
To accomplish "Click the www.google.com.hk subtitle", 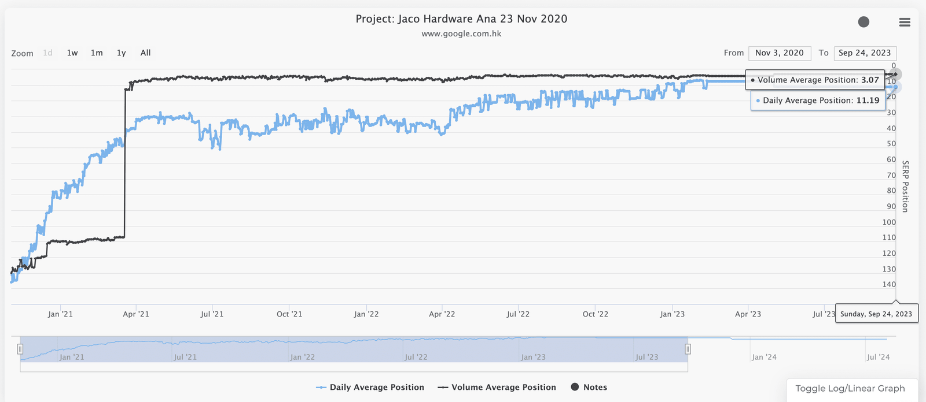I will point(461,34).
